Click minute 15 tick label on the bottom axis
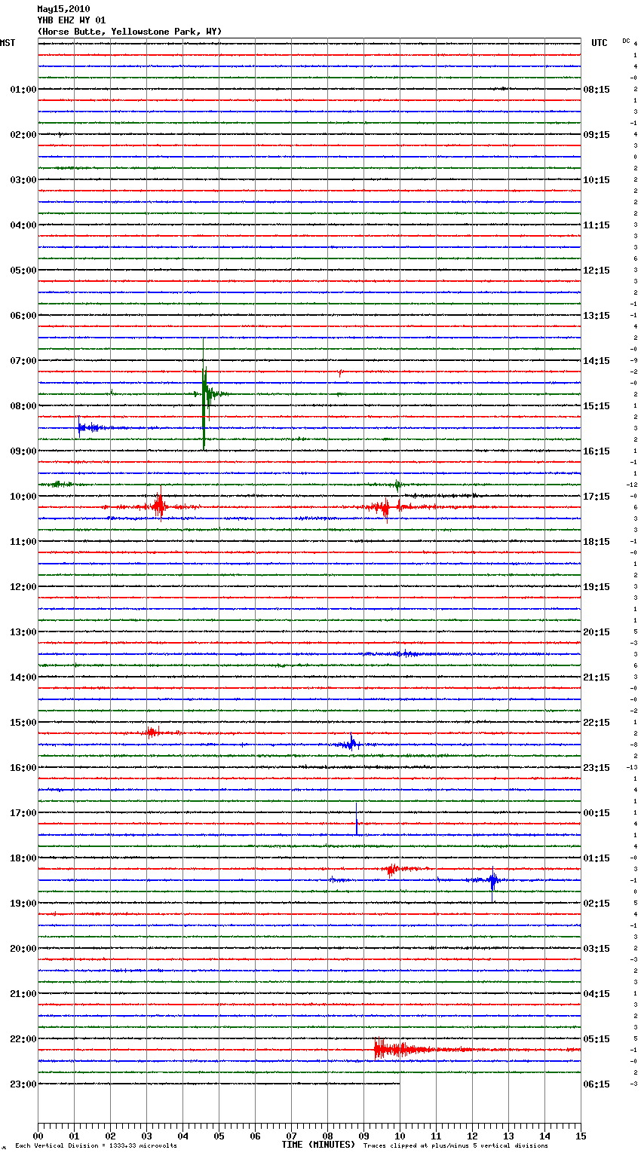The width and height of the screenshot is (641, 1156). [581, 1136]
